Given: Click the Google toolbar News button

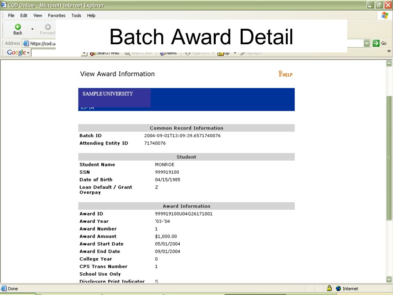Looking at the screenshot, I should 168,53.
